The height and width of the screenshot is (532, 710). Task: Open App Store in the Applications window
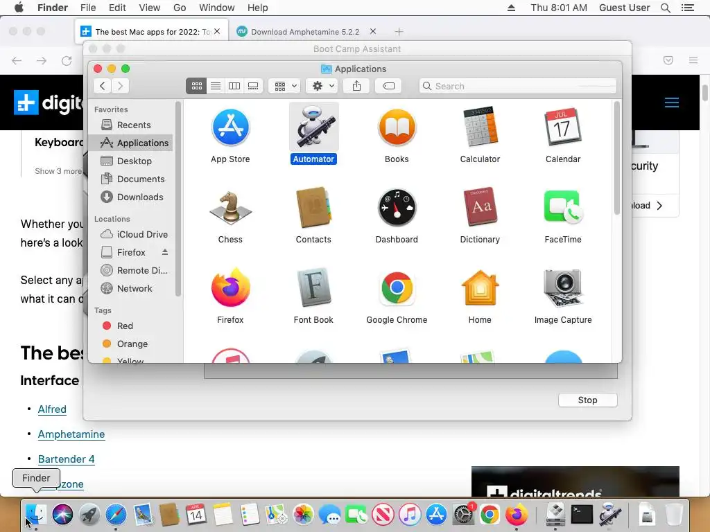pyautogui.click(x=230, y=127)
